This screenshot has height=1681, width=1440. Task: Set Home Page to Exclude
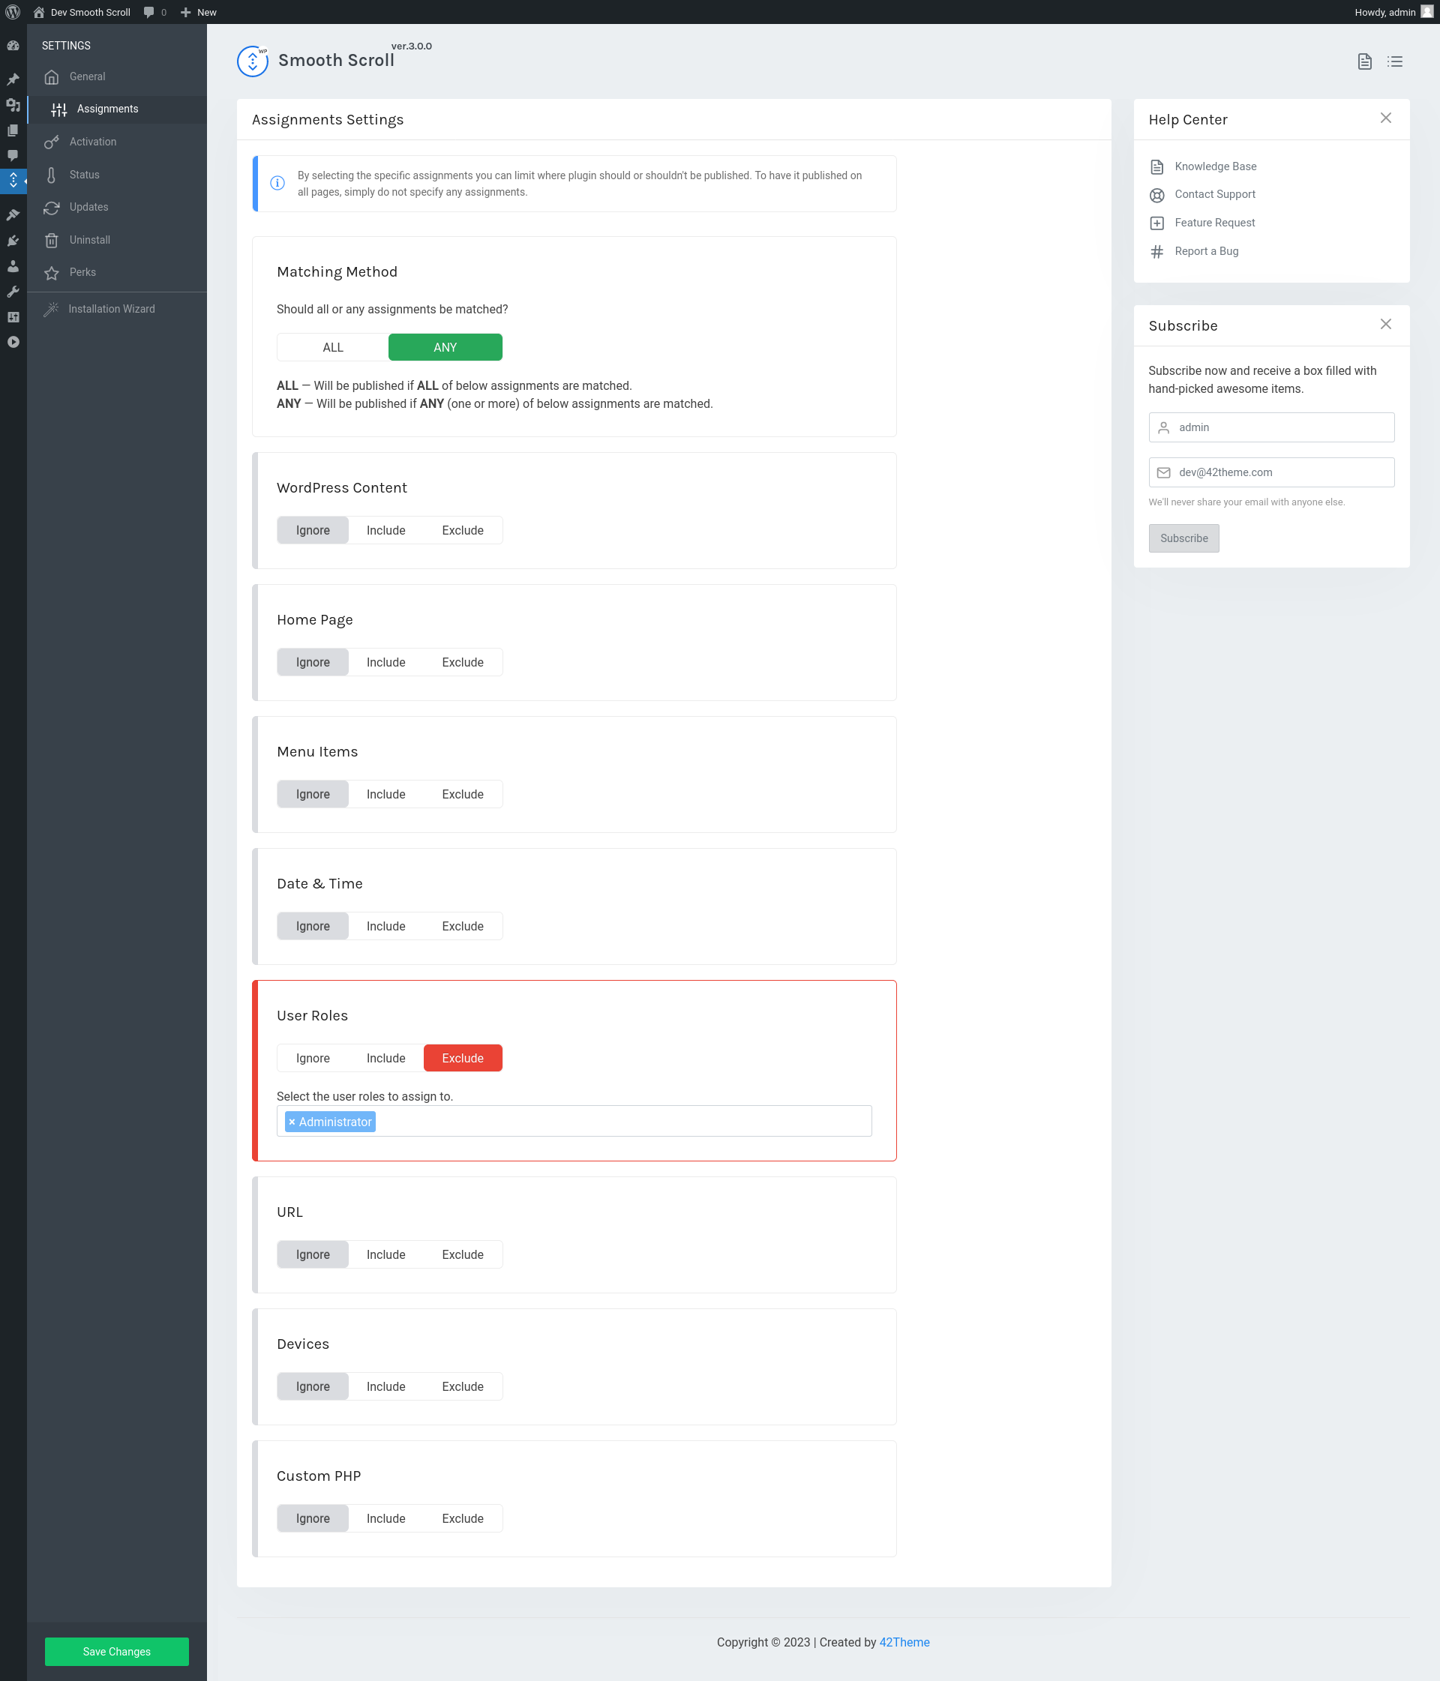463,663
